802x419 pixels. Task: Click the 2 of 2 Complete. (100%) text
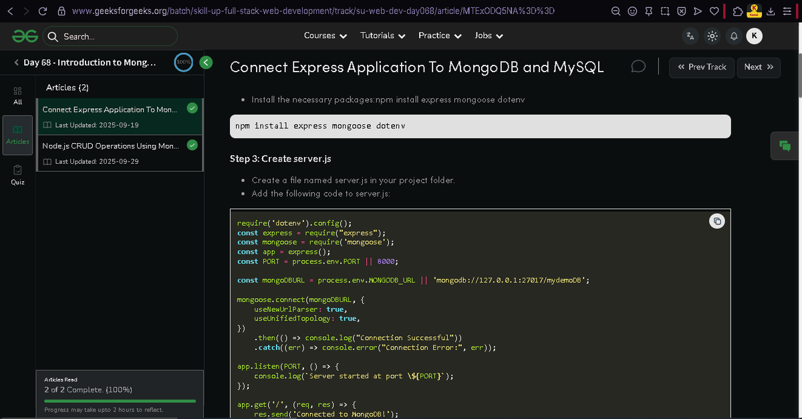coord(88,390)
